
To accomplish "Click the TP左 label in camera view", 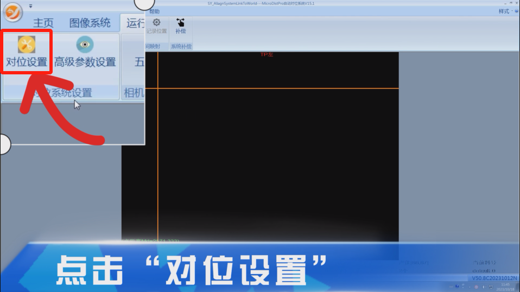I will click(x=267, y=54).
